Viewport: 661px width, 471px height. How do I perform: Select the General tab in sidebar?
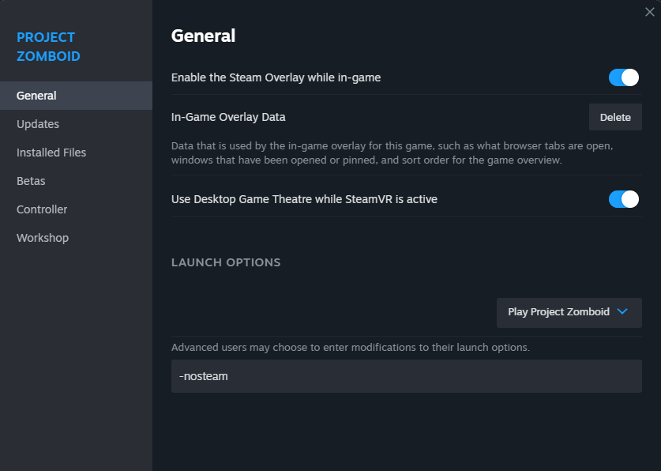tap(37, 96)
